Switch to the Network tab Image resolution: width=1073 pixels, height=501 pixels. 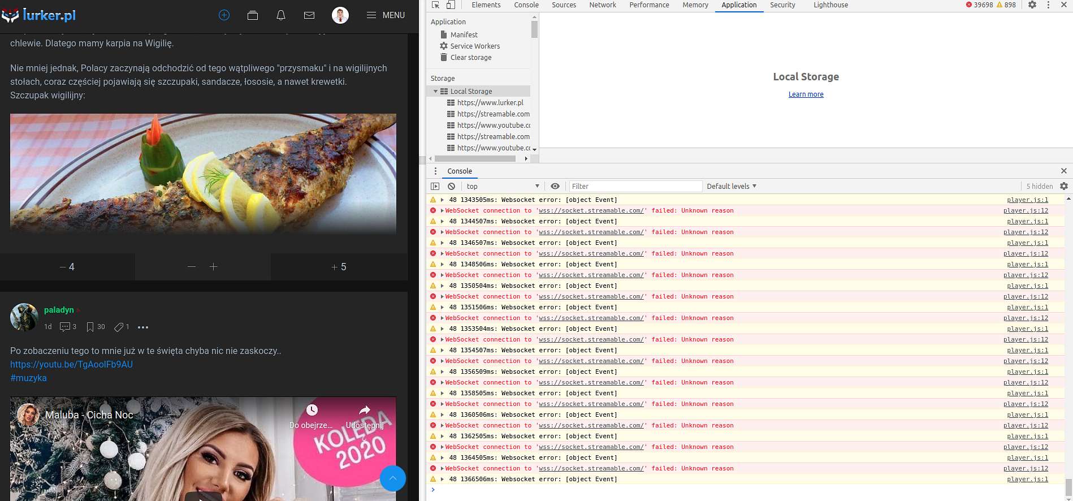point(603,5)
